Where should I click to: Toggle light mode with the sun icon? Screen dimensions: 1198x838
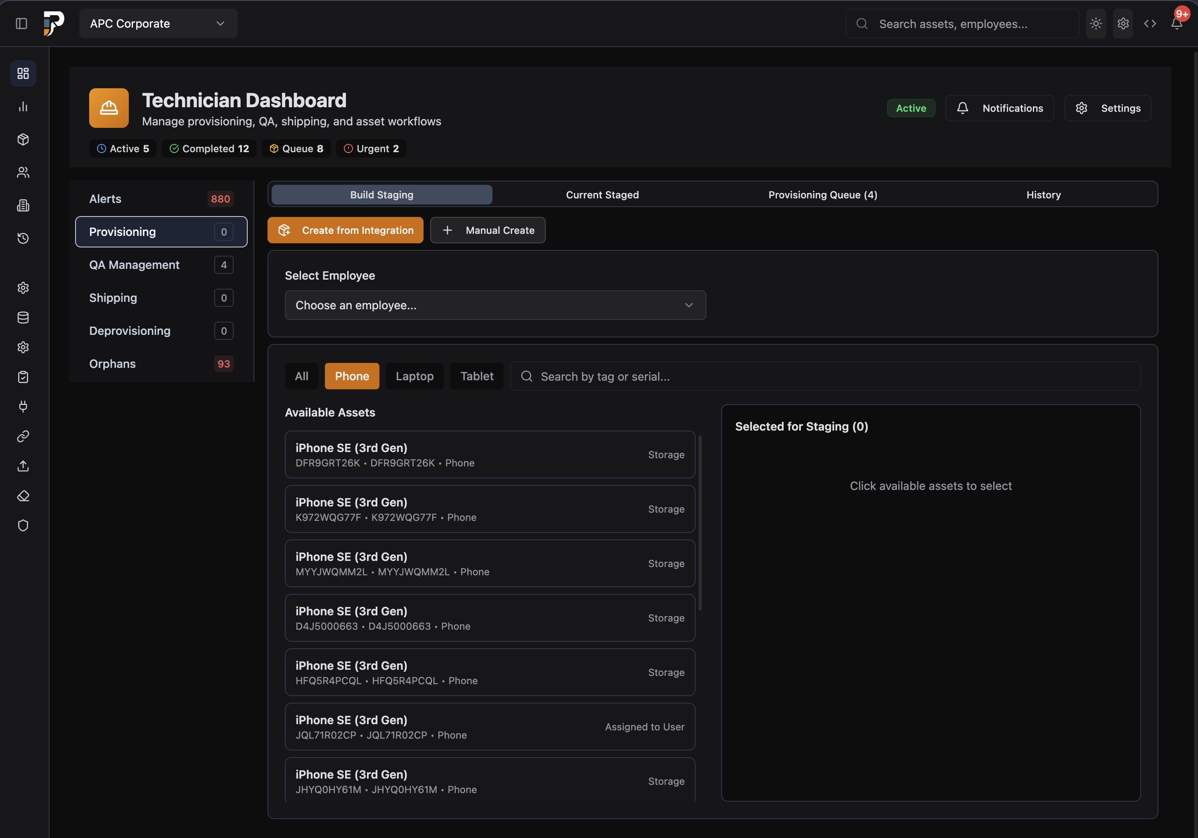tap(1096, 24)
